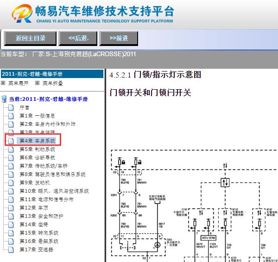Image resolution: width=278 pixels, height=262 pixels.
Task: Click the 菜单折叠 list icon
Action: tap(37, 83)
